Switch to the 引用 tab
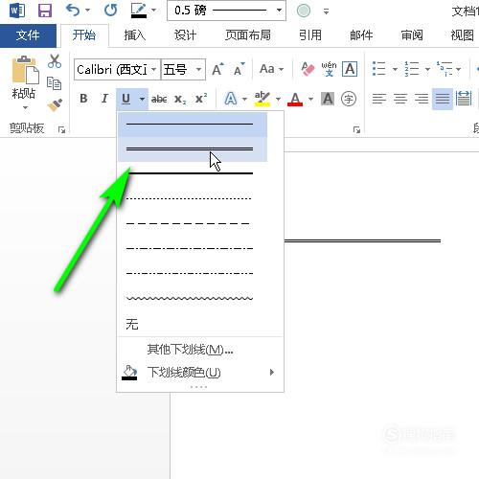 coord(310,35)
